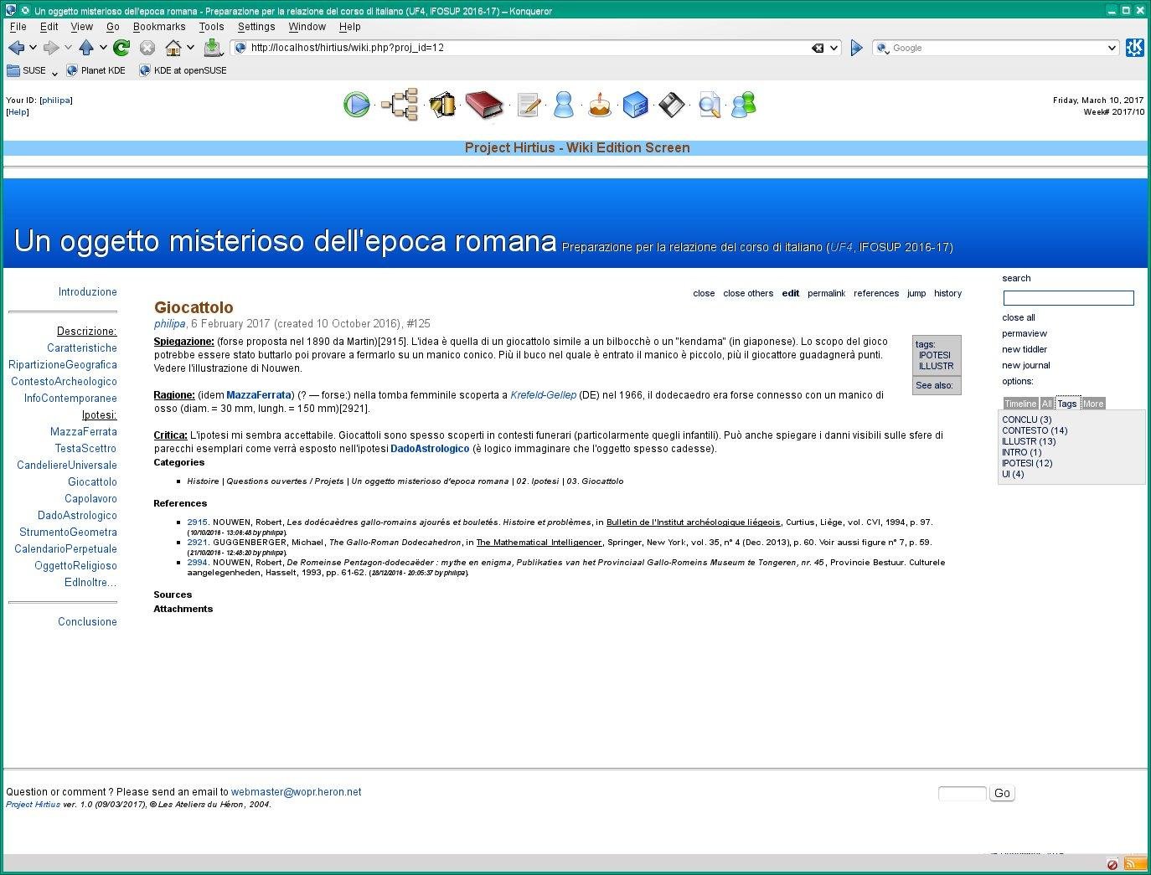This screenshot has width=1151, height=875.
Task: Open the tree structure diagram icon
Action: tap(400, 105)
